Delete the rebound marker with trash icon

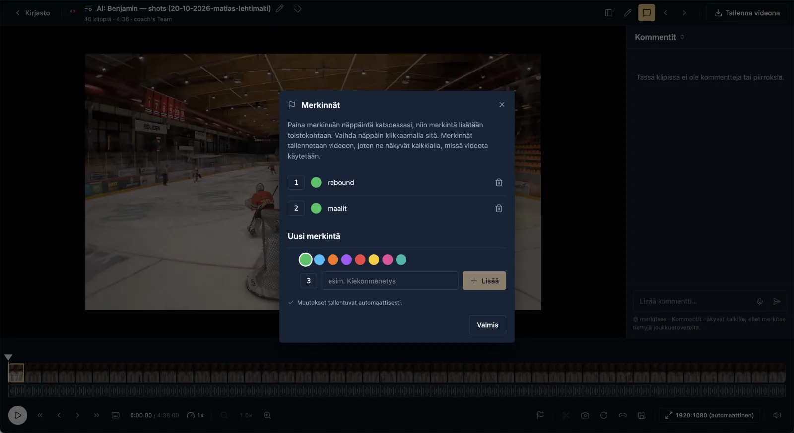499,182
